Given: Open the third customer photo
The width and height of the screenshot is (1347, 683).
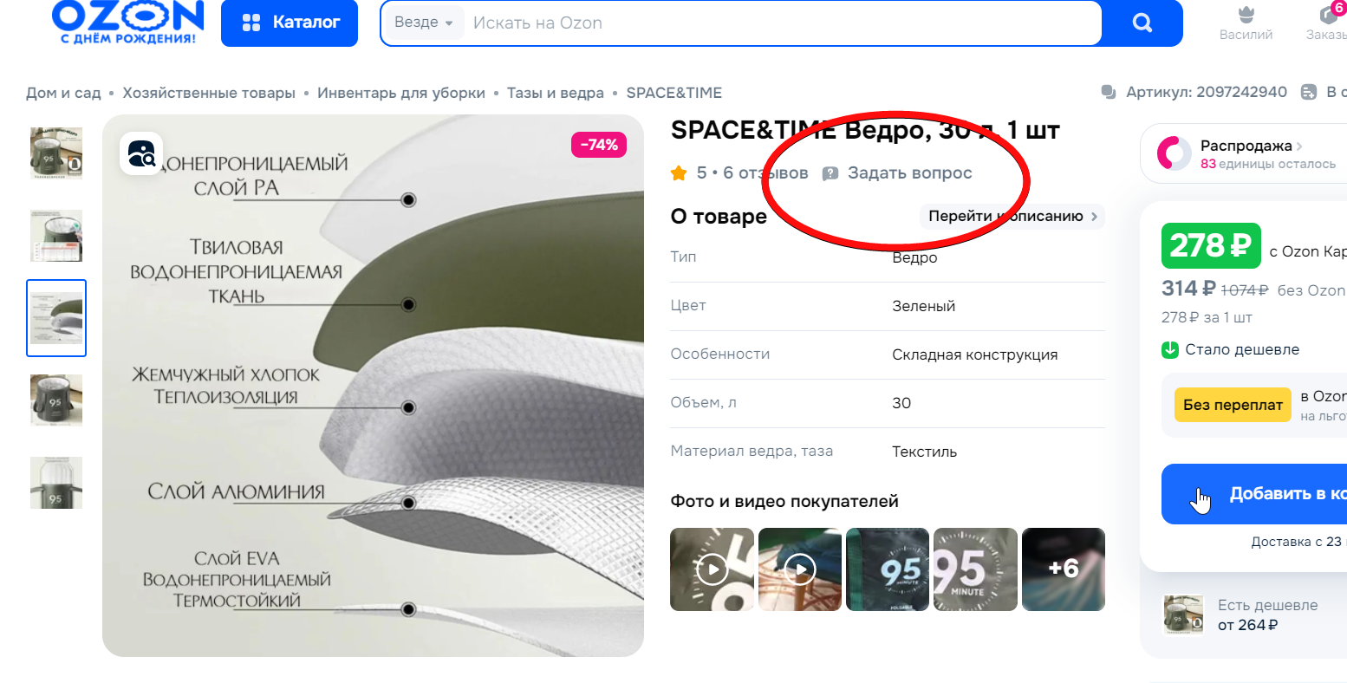Looking at the screenshot, I should [x=888, y=569].
